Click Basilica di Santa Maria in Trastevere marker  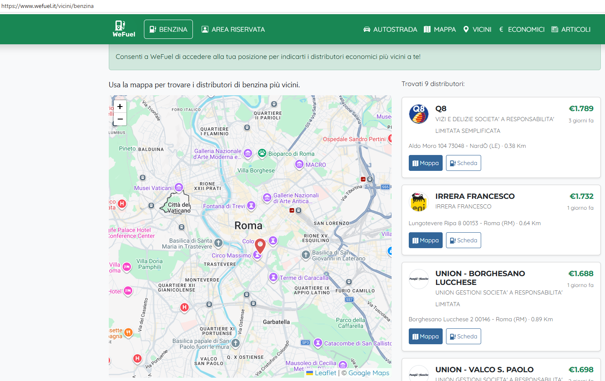coord(218,243)
